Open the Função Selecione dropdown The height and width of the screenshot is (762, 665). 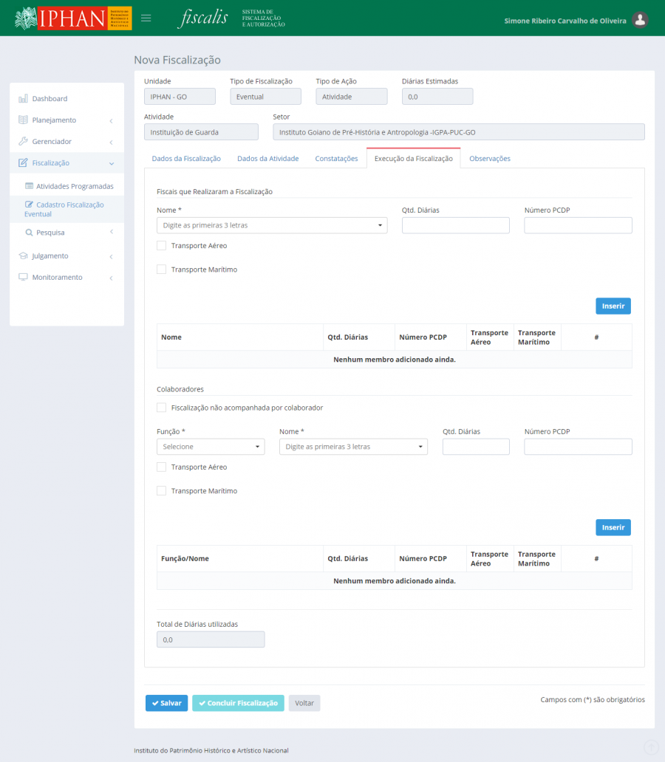click(x=211, y=447)
